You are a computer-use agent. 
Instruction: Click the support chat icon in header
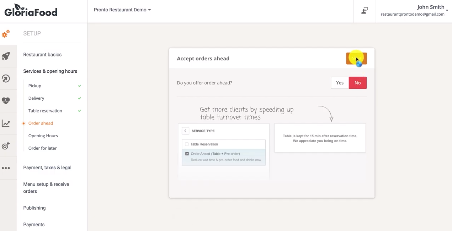365,11
